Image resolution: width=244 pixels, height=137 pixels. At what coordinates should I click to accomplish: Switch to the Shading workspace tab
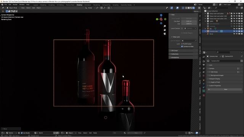click(x=79, y=5)
